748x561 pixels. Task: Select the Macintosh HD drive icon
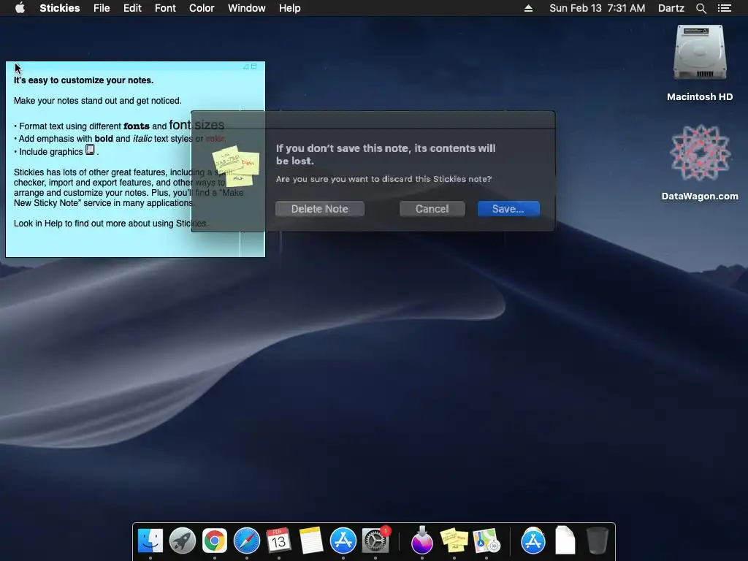[x=700, y=53]
